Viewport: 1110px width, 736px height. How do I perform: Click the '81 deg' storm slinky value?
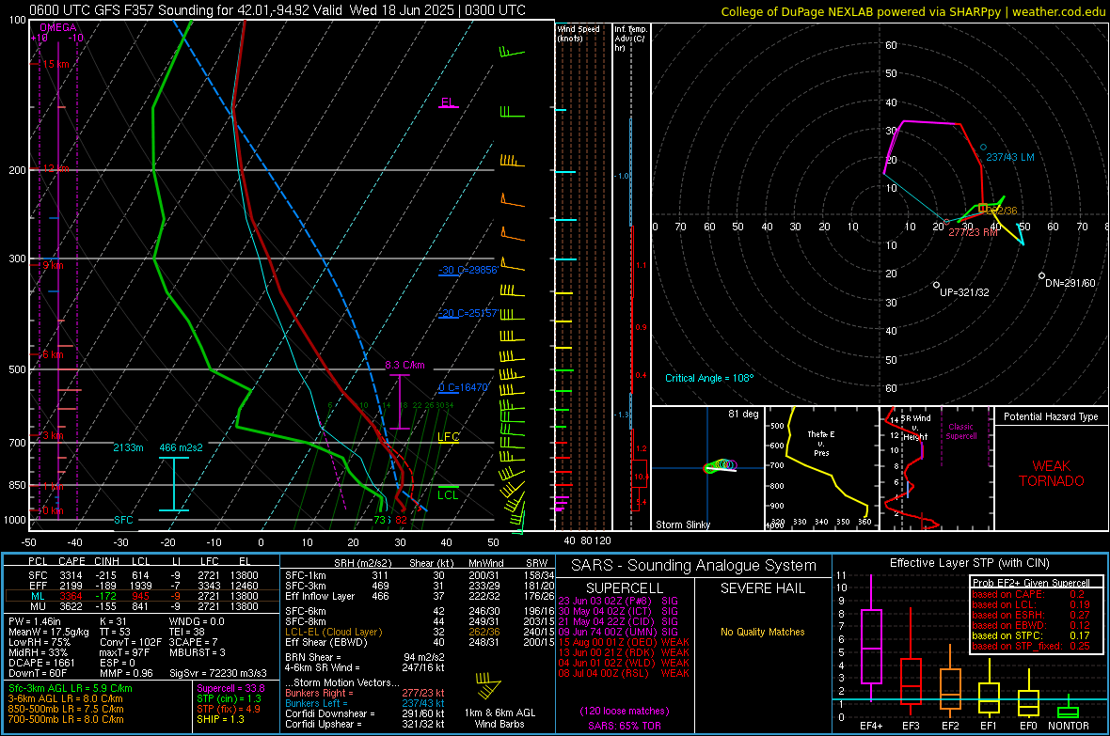[x=743, y=414]
